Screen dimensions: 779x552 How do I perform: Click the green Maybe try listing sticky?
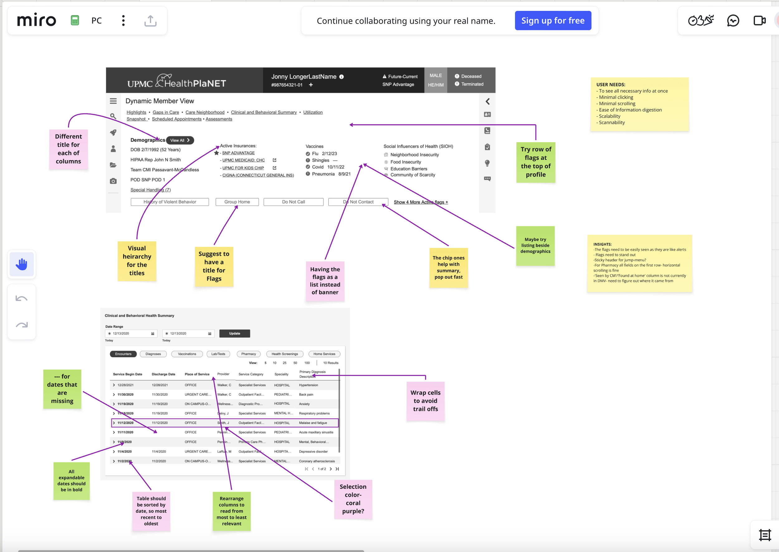coord(535,245)
